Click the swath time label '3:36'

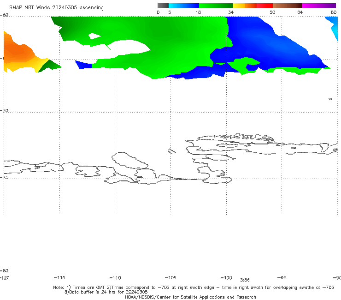tap(245, 280)
